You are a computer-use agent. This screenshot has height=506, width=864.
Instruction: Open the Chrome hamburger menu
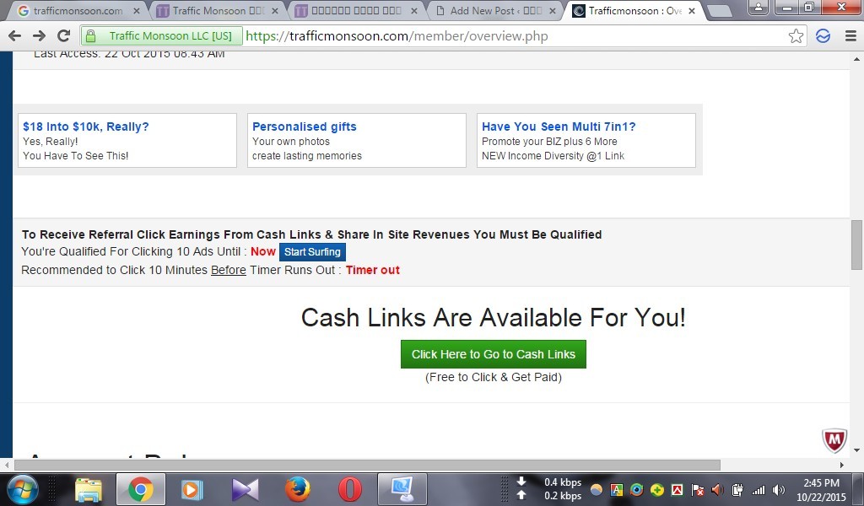click(x=849, y=36)
